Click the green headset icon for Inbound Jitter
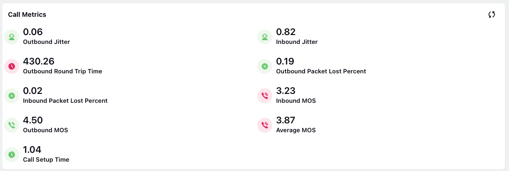This screenshot has height=171, width=509. [x=265, y=36]
